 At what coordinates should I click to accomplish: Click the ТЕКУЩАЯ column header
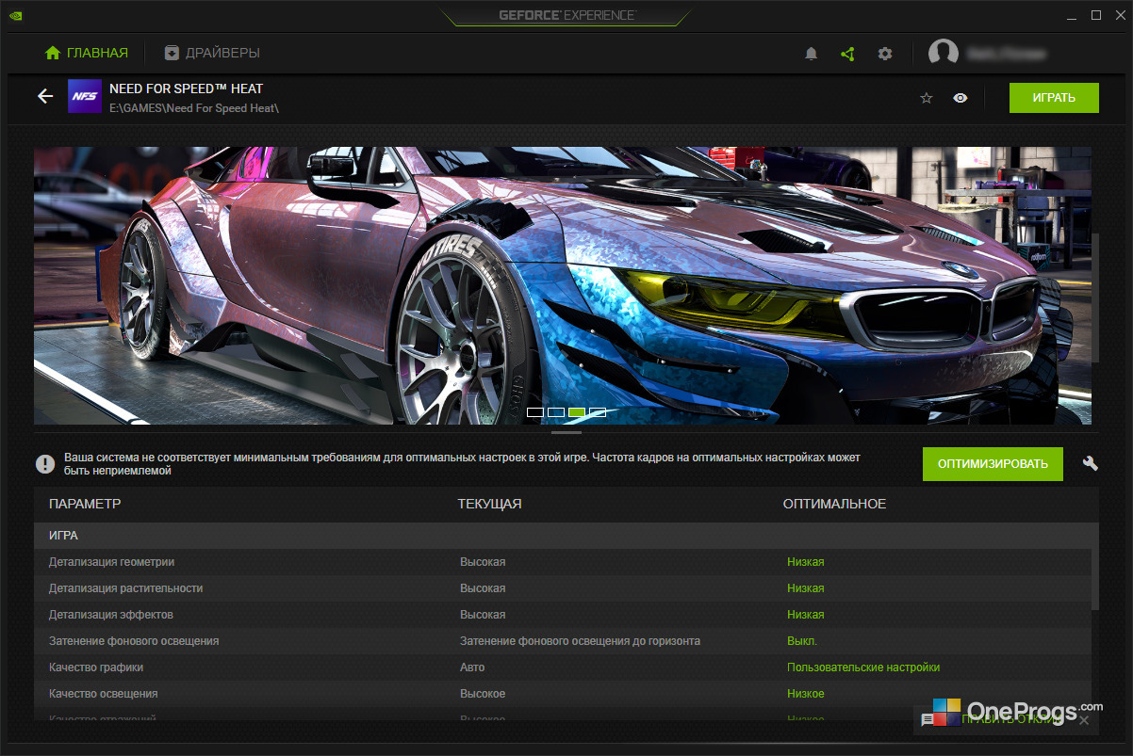(489, 504)
